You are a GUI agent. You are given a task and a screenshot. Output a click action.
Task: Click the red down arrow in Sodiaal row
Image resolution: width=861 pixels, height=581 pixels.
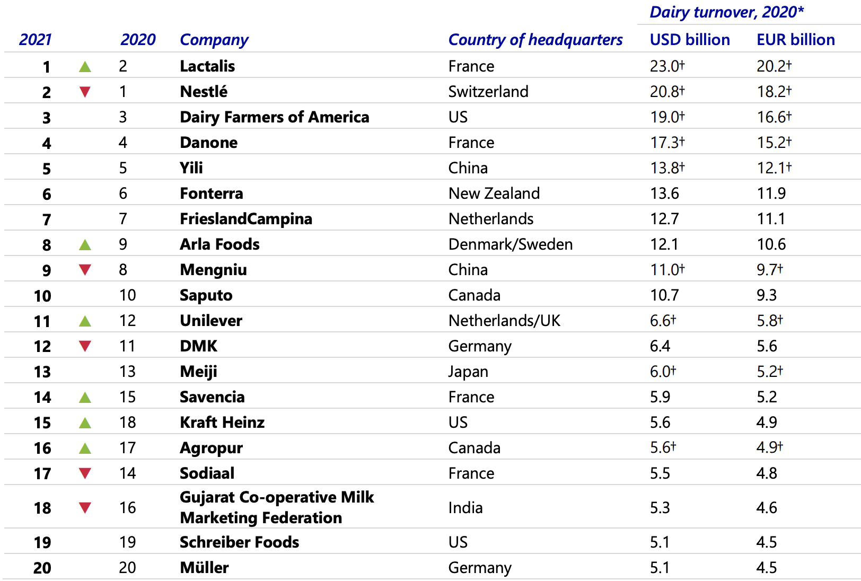click(x=85, y=473)
